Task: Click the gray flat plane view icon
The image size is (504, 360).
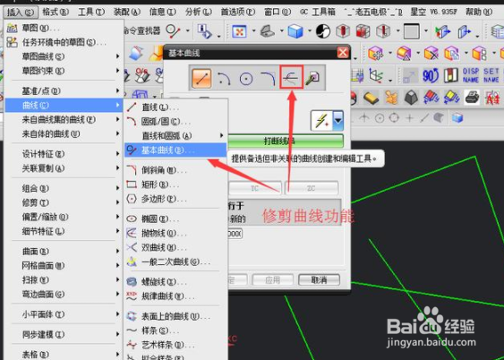Action: (x=267, y=31)
